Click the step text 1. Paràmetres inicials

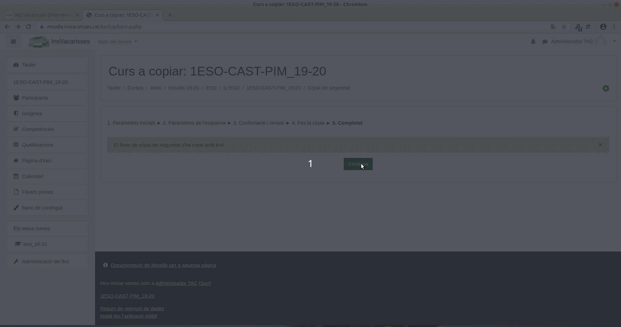(x=131, y=123)
